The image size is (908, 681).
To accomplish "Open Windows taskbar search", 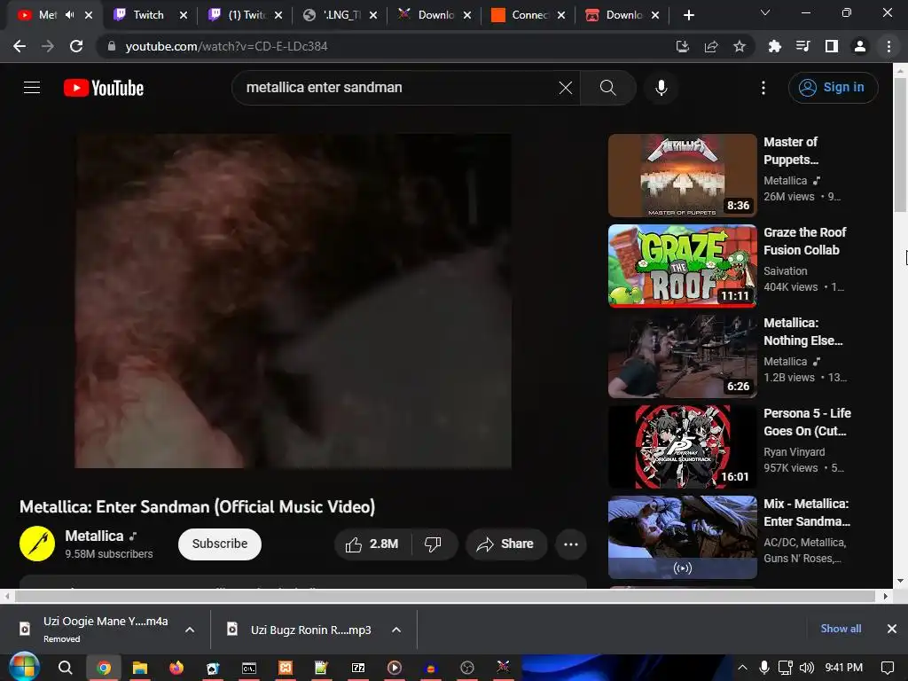I will pyautogui.click(x=65, y=668).
